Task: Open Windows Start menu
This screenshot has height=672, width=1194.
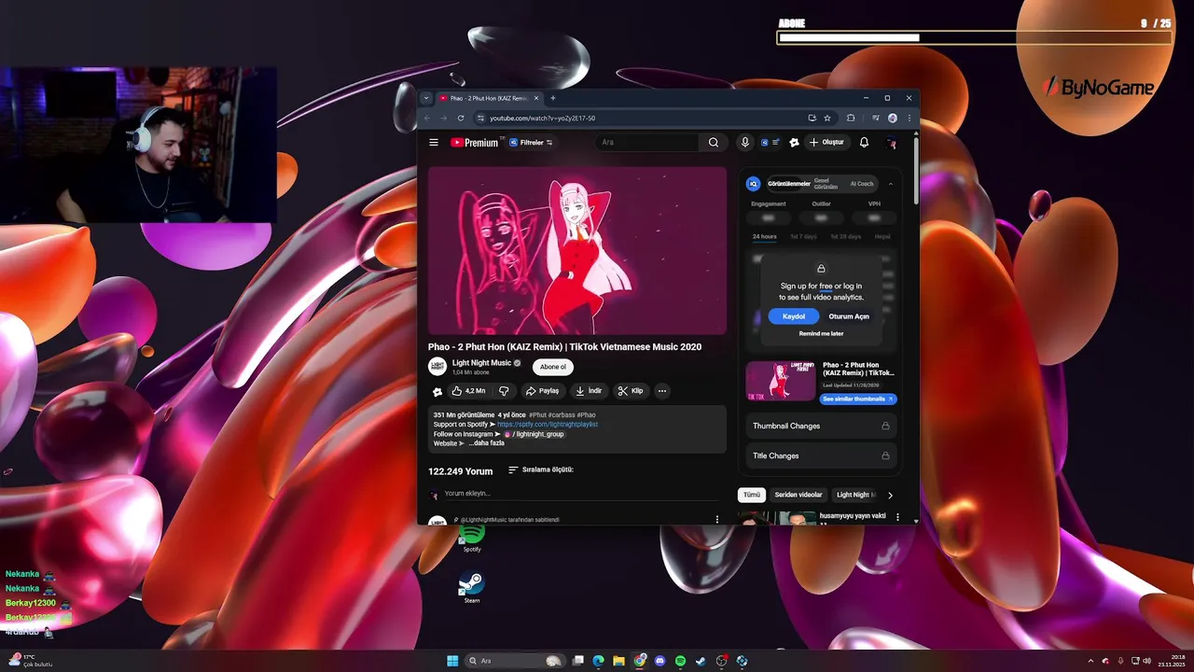Action: click(452, 661)
